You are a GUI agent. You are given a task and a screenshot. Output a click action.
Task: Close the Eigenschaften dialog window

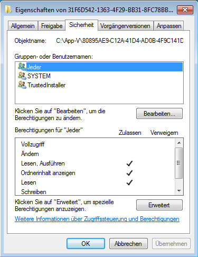185,10
